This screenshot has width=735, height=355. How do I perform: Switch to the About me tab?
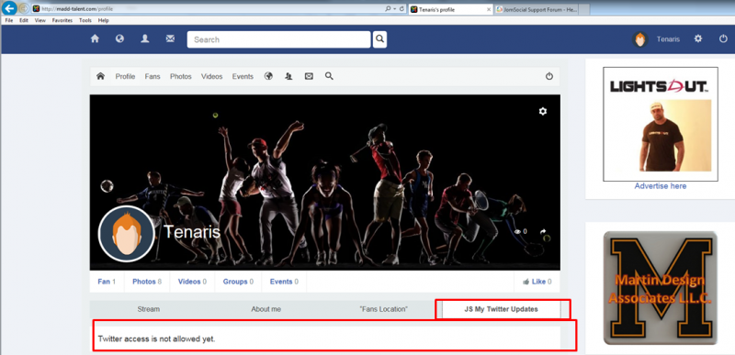(266, 309)
